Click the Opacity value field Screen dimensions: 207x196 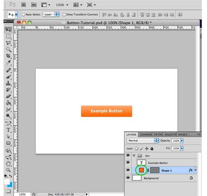(176, 141)
